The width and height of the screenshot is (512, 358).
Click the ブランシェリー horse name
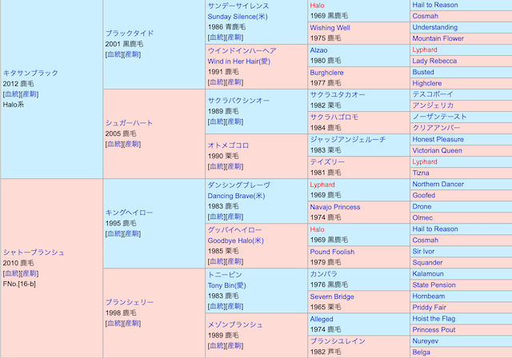click(129, 302)
